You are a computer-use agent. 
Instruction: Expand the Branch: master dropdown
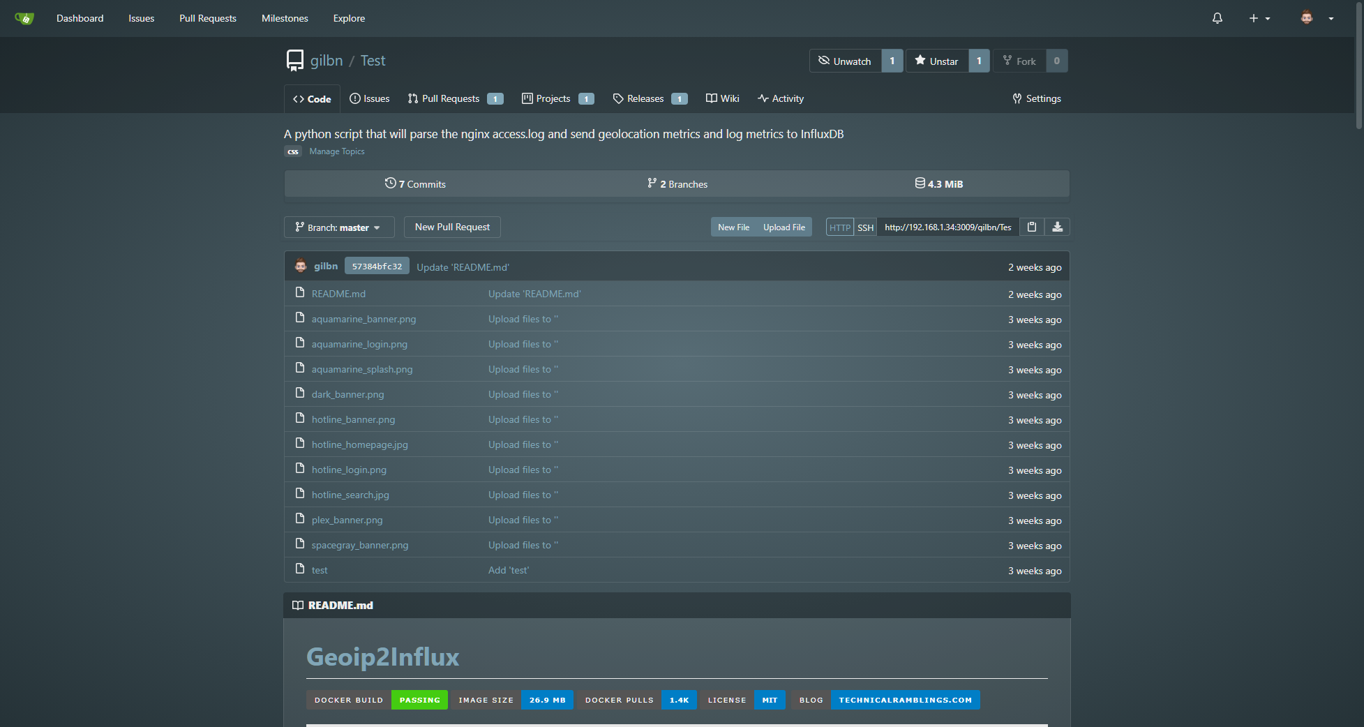[x=338, y=227]
